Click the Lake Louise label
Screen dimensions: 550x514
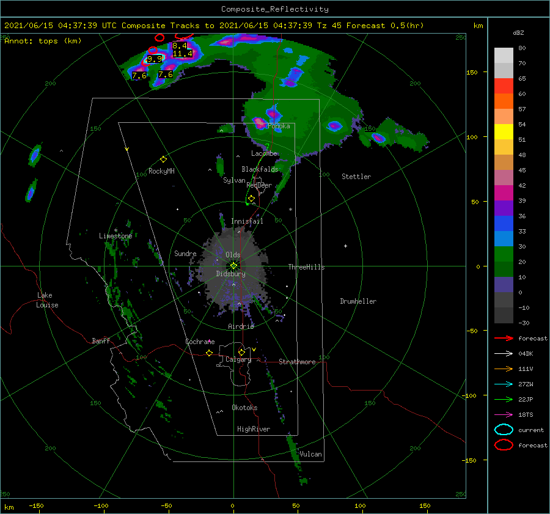47,300
